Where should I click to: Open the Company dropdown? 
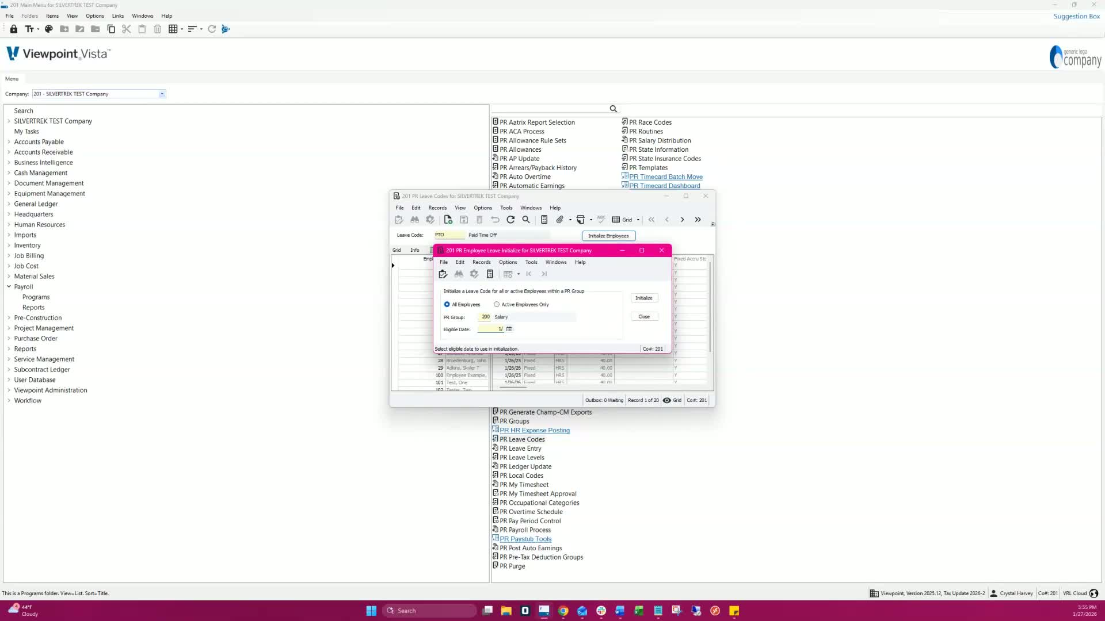click(x=162, y=94)
